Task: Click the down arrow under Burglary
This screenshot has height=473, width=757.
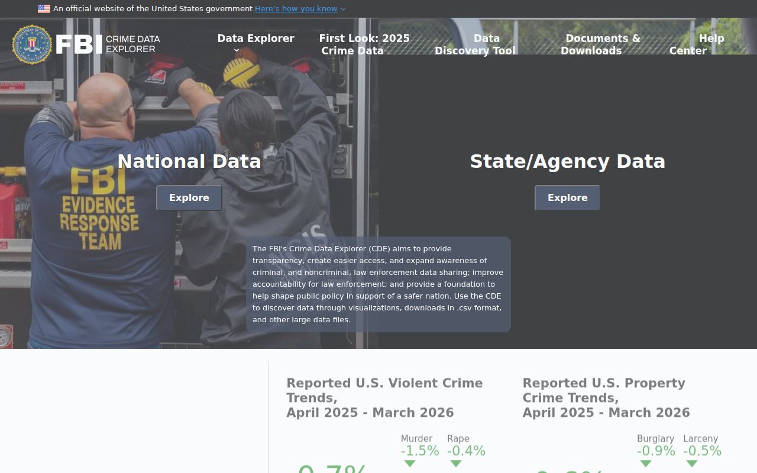Action: [646, 464]
